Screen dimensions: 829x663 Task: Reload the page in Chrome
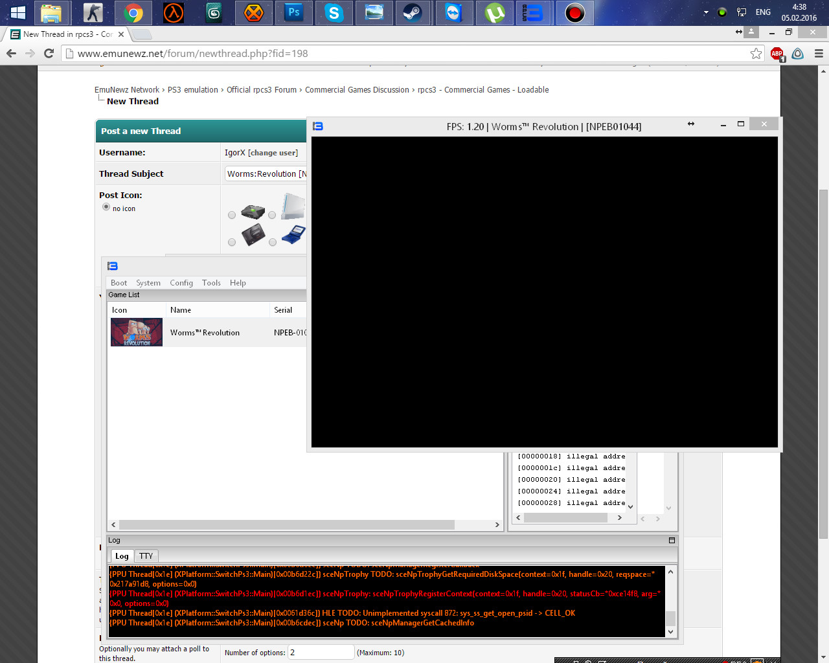(49, 54)
